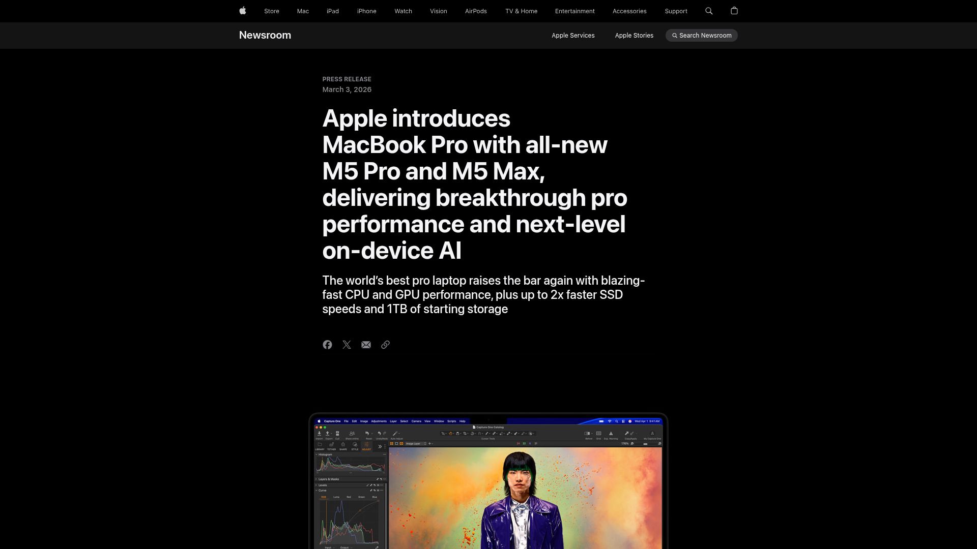Open the Accessories menu item
The image size is (977, 549).
tap(629, 11)
